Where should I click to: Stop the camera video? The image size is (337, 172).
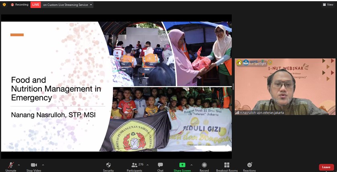34,167
